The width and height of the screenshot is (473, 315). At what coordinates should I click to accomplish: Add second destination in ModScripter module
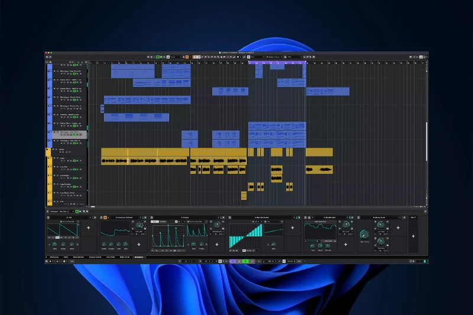(x=346, y=245)
